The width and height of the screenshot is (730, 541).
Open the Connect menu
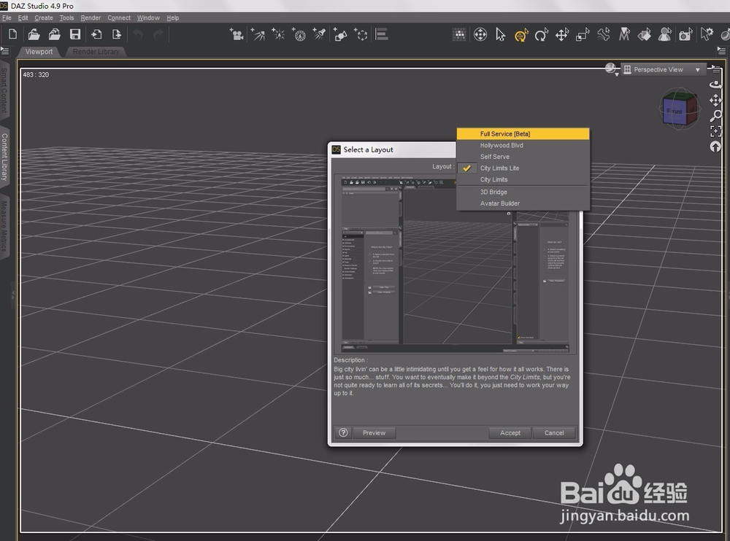(119, 17)
